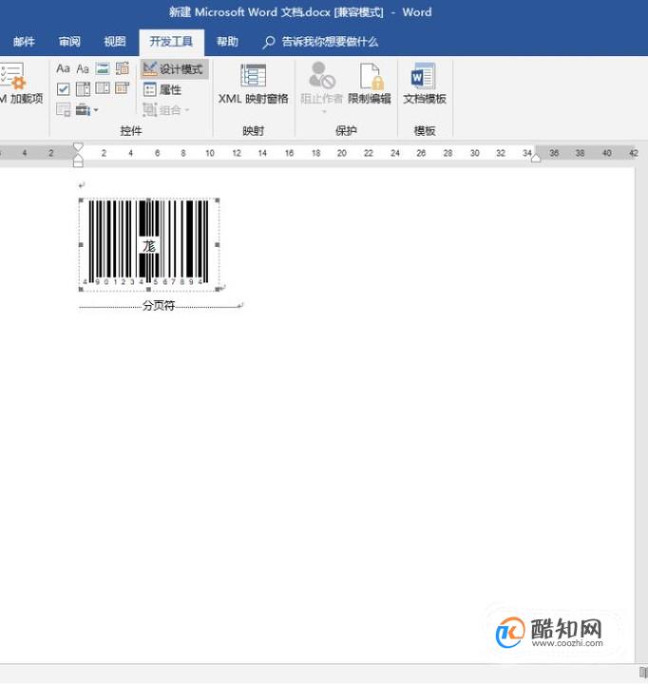This screenshot has height=684, width=648.
Task: Select the barcode control in the document
Action: point(149,244)
